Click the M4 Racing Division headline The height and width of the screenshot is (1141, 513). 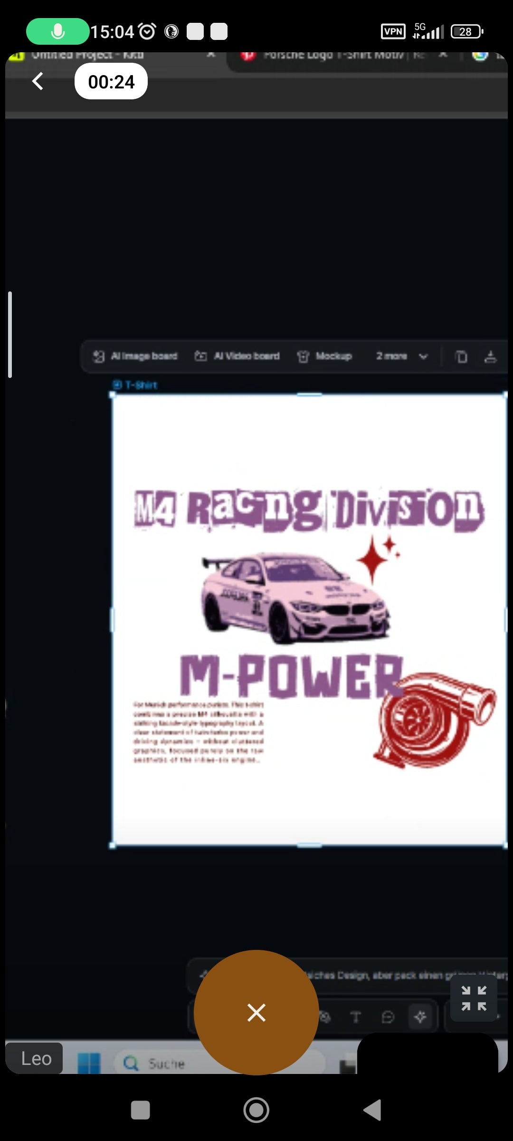click(309, 510)
